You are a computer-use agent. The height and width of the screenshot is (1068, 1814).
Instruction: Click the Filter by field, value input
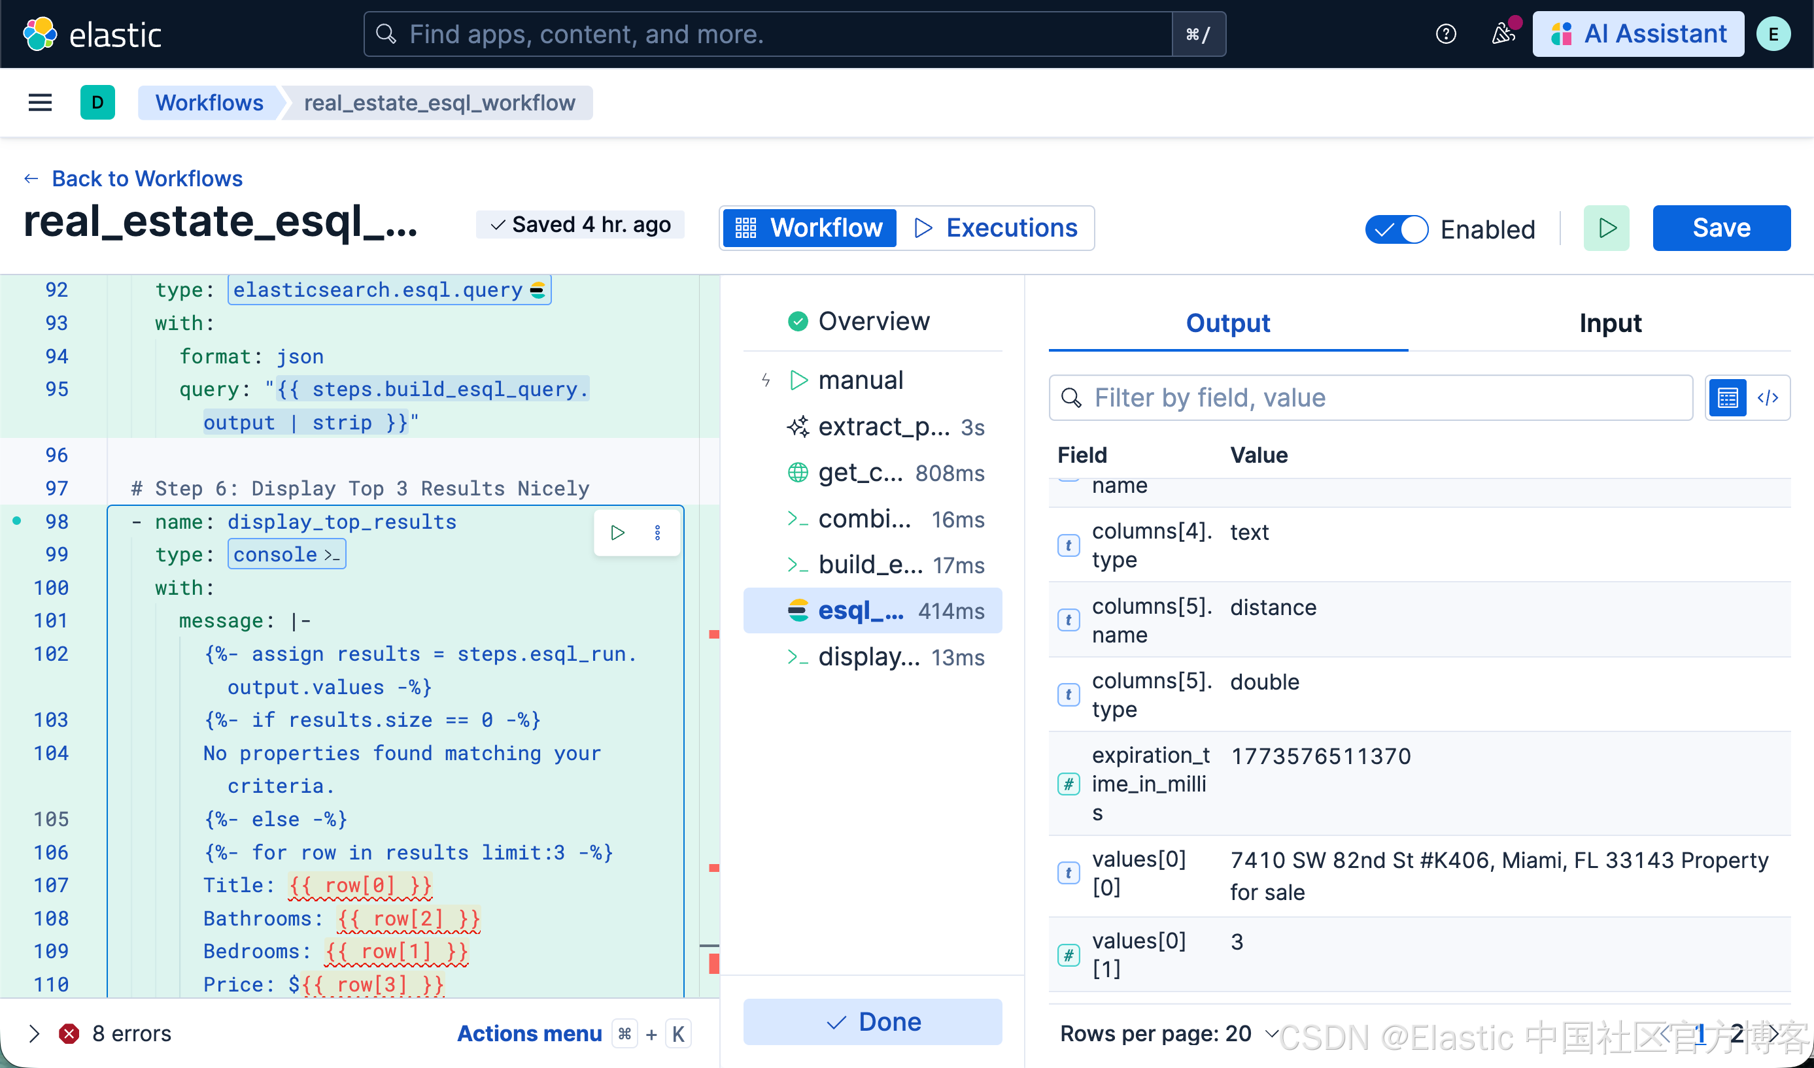(1371, 398)
